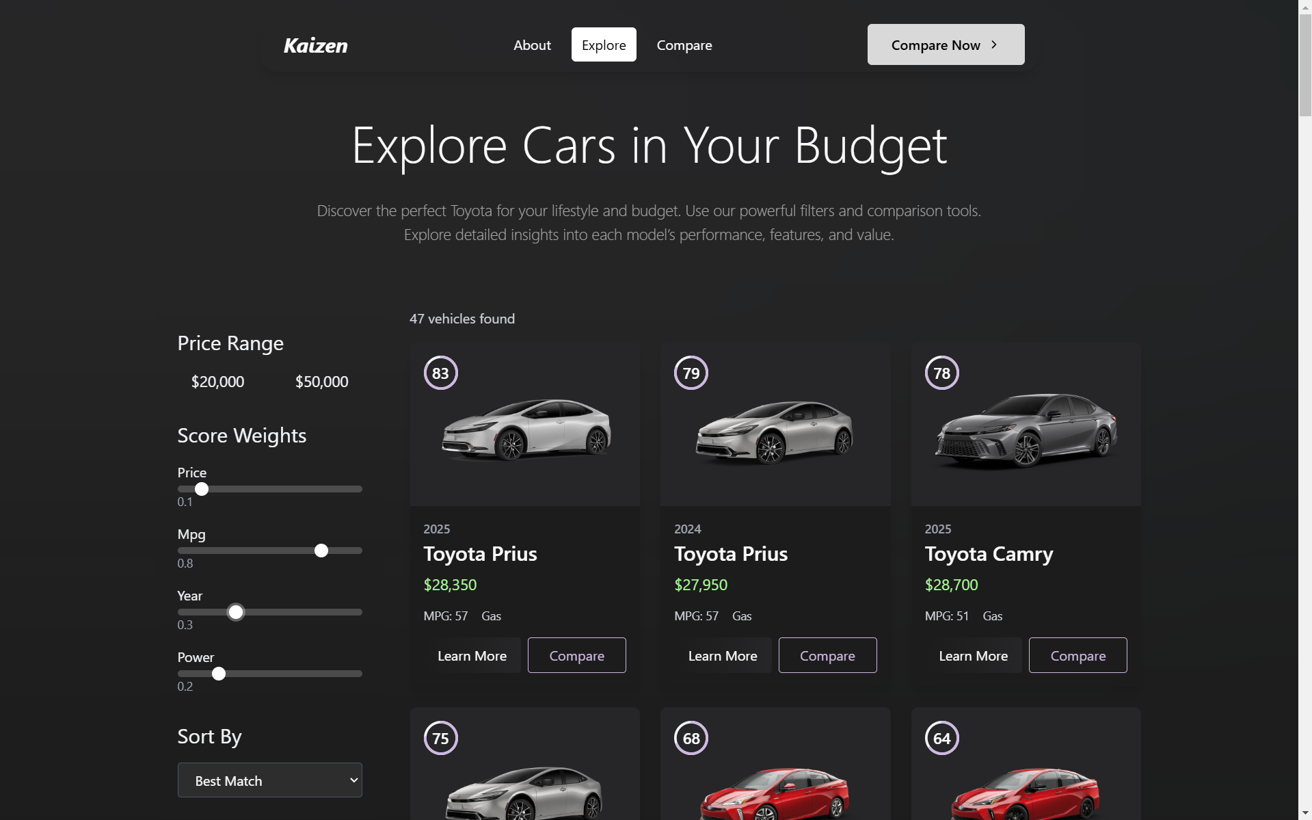Image resolution: width=1312 pixels, height=820 pixels.
Task: Click the score 68 badge
Action: click(x=691, y=739)
